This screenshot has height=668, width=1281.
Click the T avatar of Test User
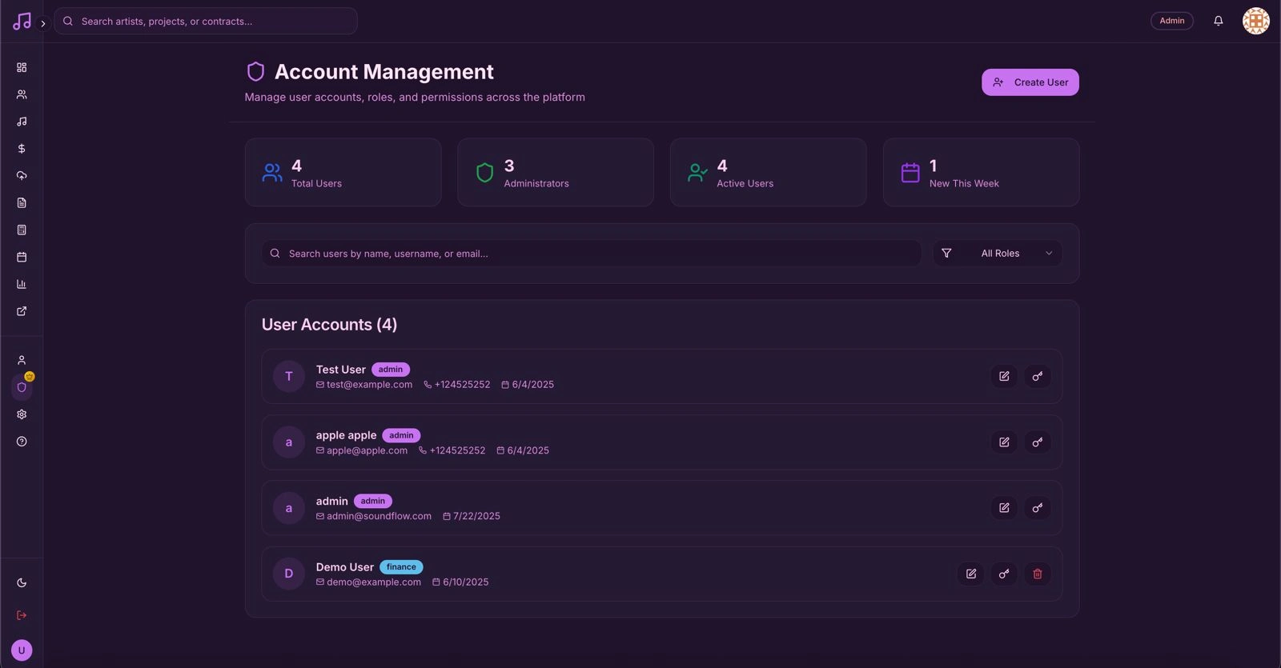(289, 376)
